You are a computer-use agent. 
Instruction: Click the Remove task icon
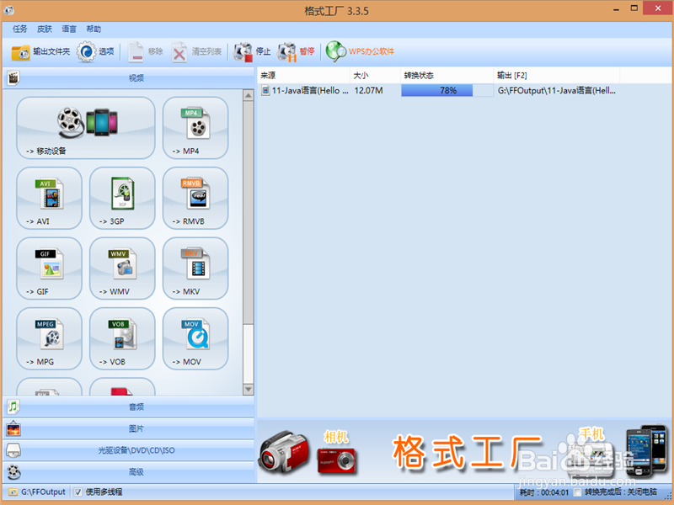coord(136,52)
